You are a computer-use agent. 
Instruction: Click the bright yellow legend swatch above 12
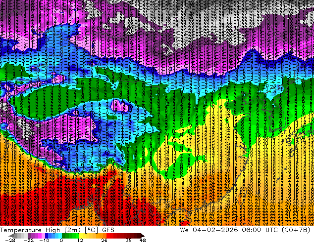coord(81,236)
